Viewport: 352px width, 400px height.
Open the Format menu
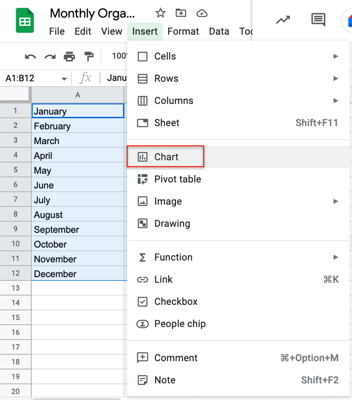[x=183, y=31]
